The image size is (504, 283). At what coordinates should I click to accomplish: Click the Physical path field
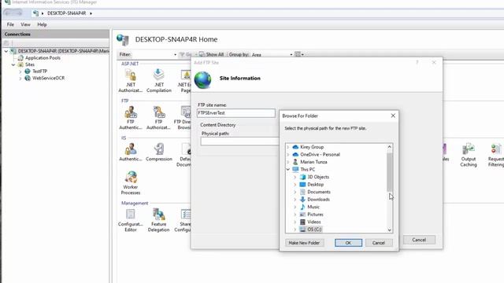(239, 141)
